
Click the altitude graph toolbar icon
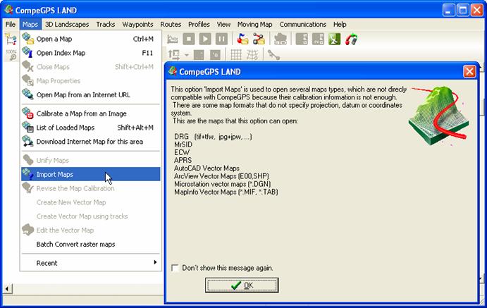pos(173,39)
